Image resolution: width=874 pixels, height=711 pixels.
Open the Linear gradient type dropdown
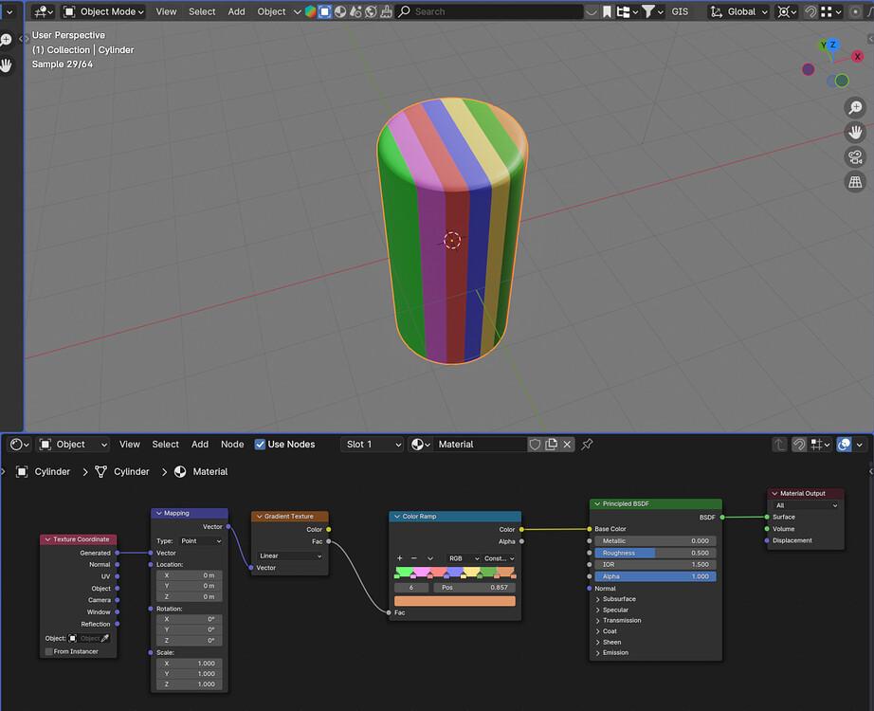[290, 556]
